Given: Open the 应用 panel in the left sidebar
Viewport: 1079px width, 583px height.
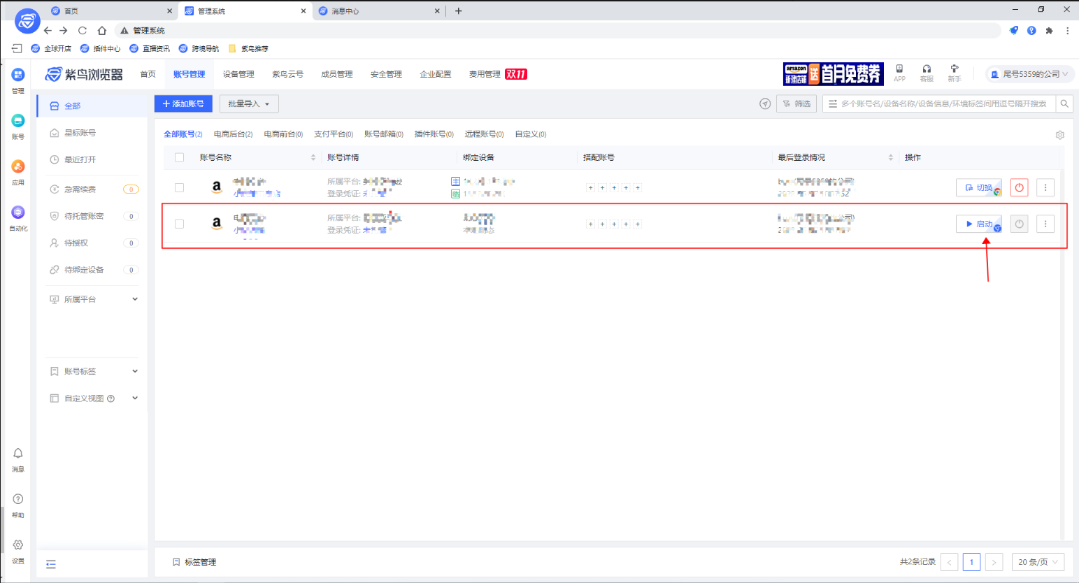Looking at the screenshot, I should (17, 171).
